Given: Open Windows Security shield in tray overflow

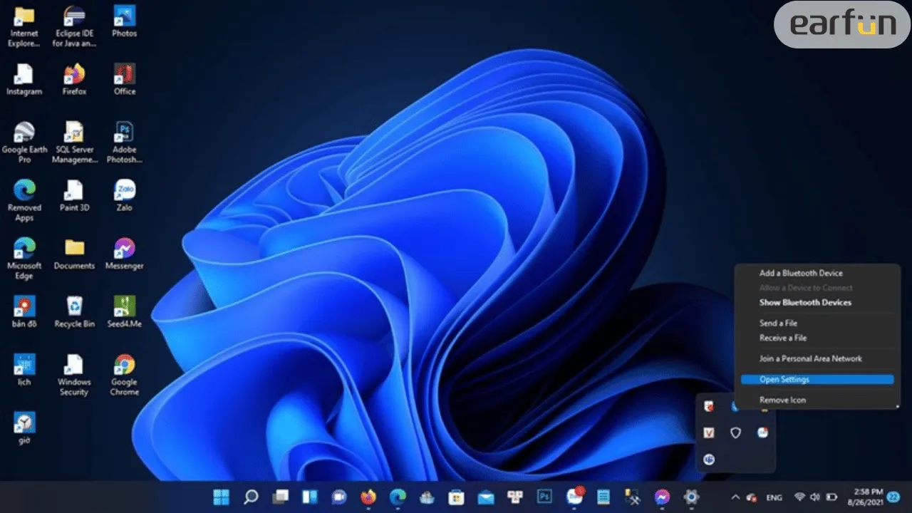Looking at the screenshot, I should click(735, 432).
